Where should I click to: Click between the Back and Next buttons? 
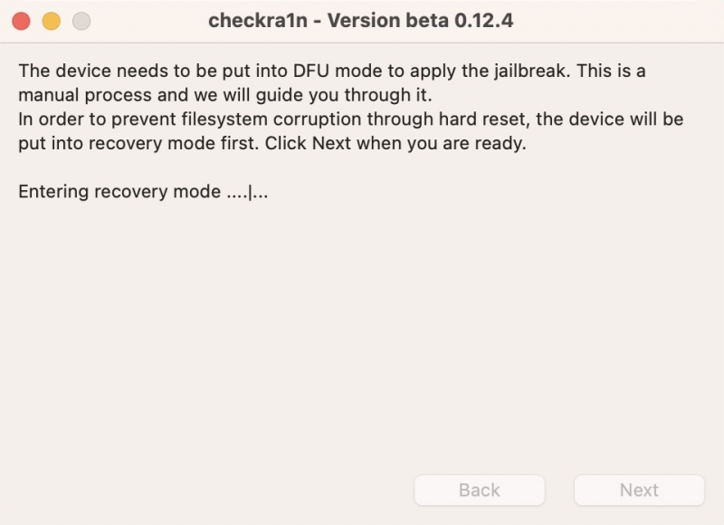(559, 490)
